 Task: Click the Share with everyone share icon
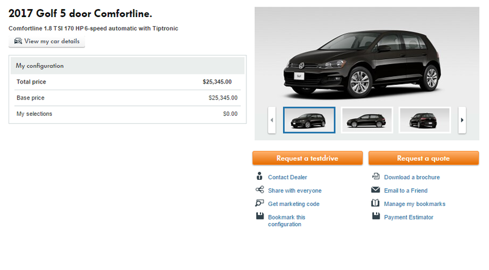tap(260, 190)
